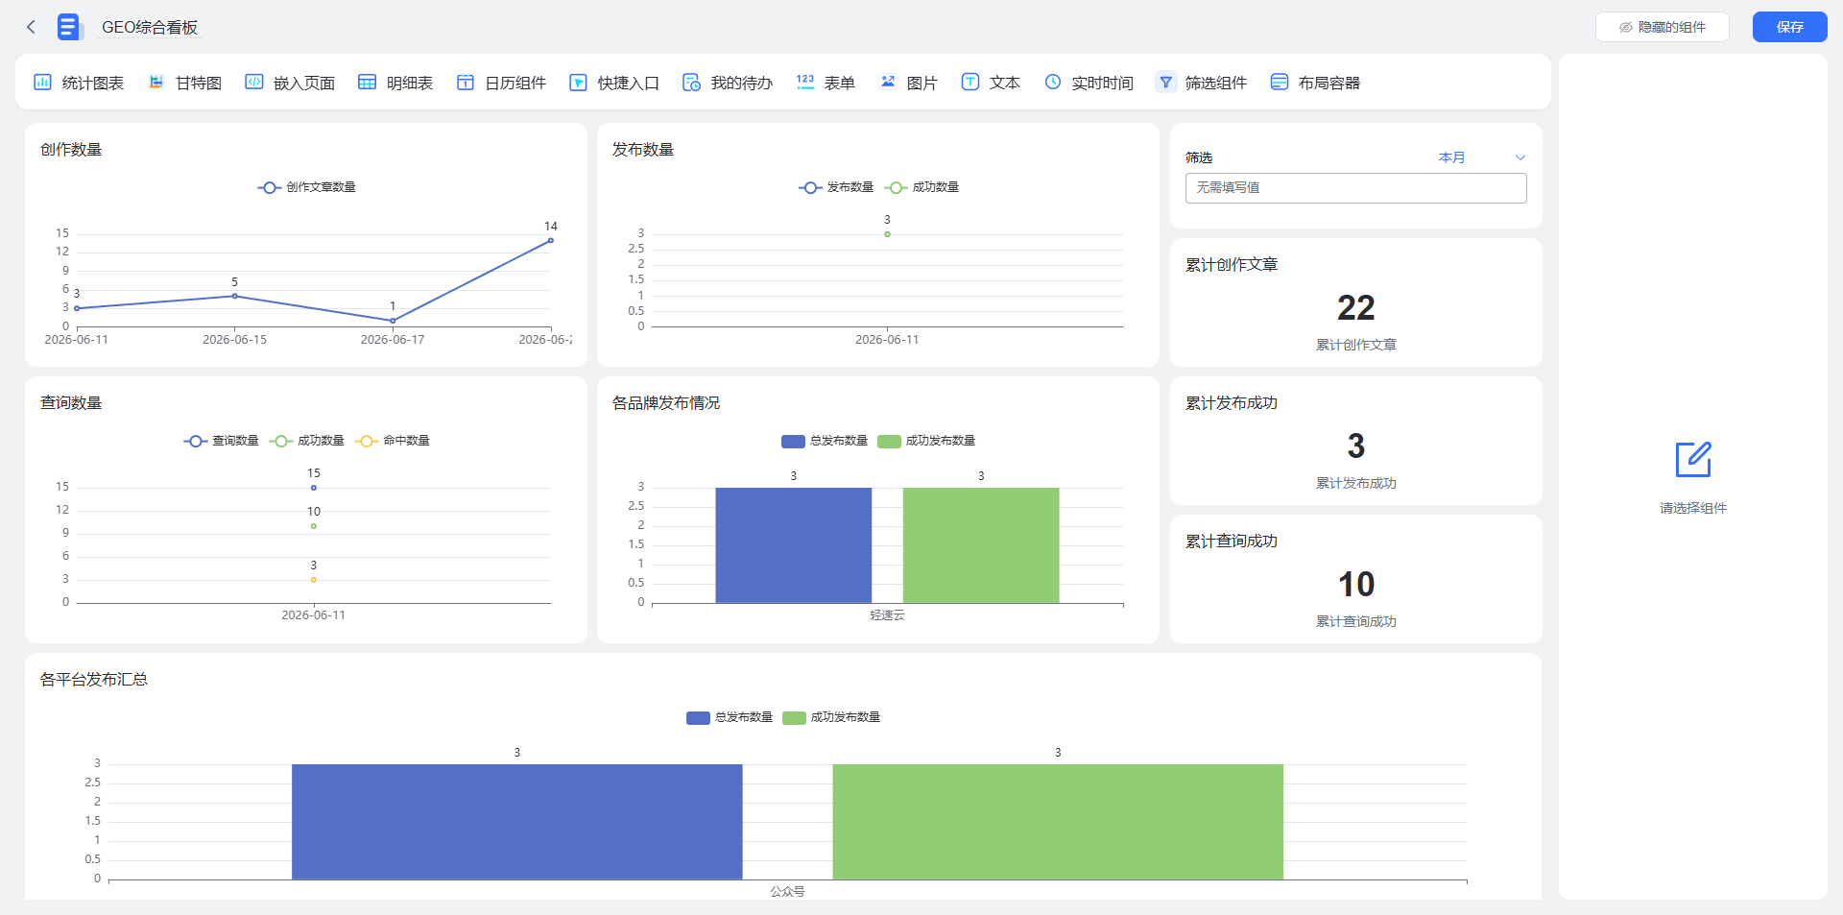Add the 实时时间 clock component
Viewport: 1843px width, 915px height.
coord(1089,83)
